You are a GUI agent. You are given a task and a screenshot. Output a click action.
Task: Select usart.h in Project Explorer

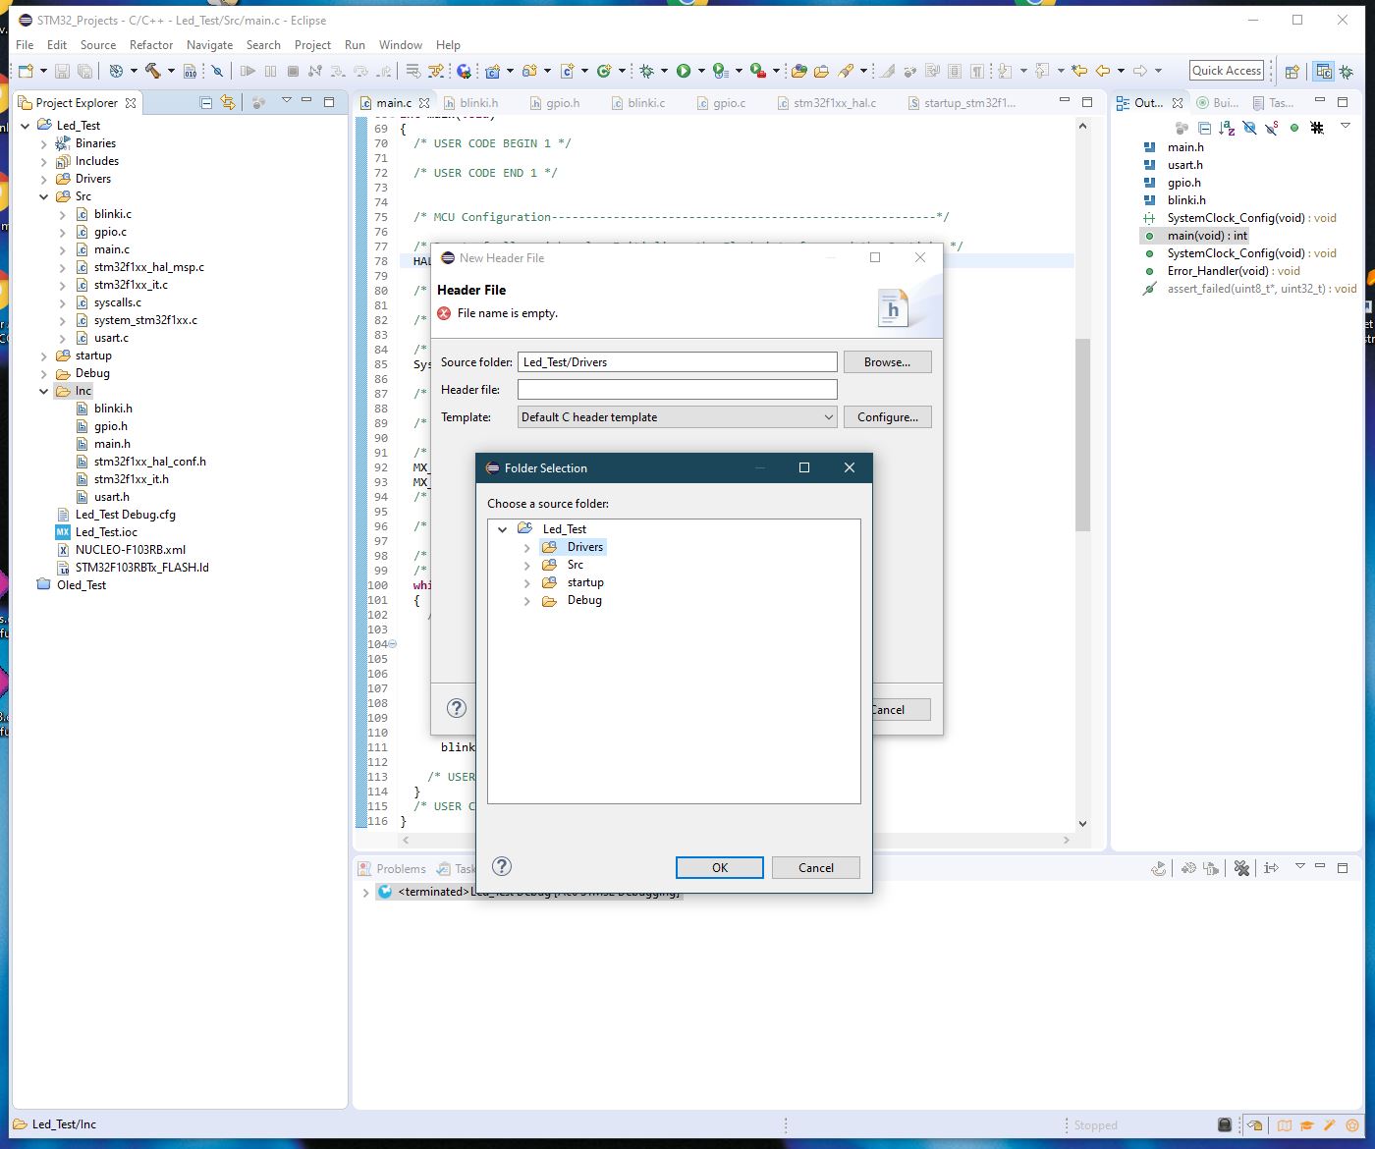tap(111, 497)
